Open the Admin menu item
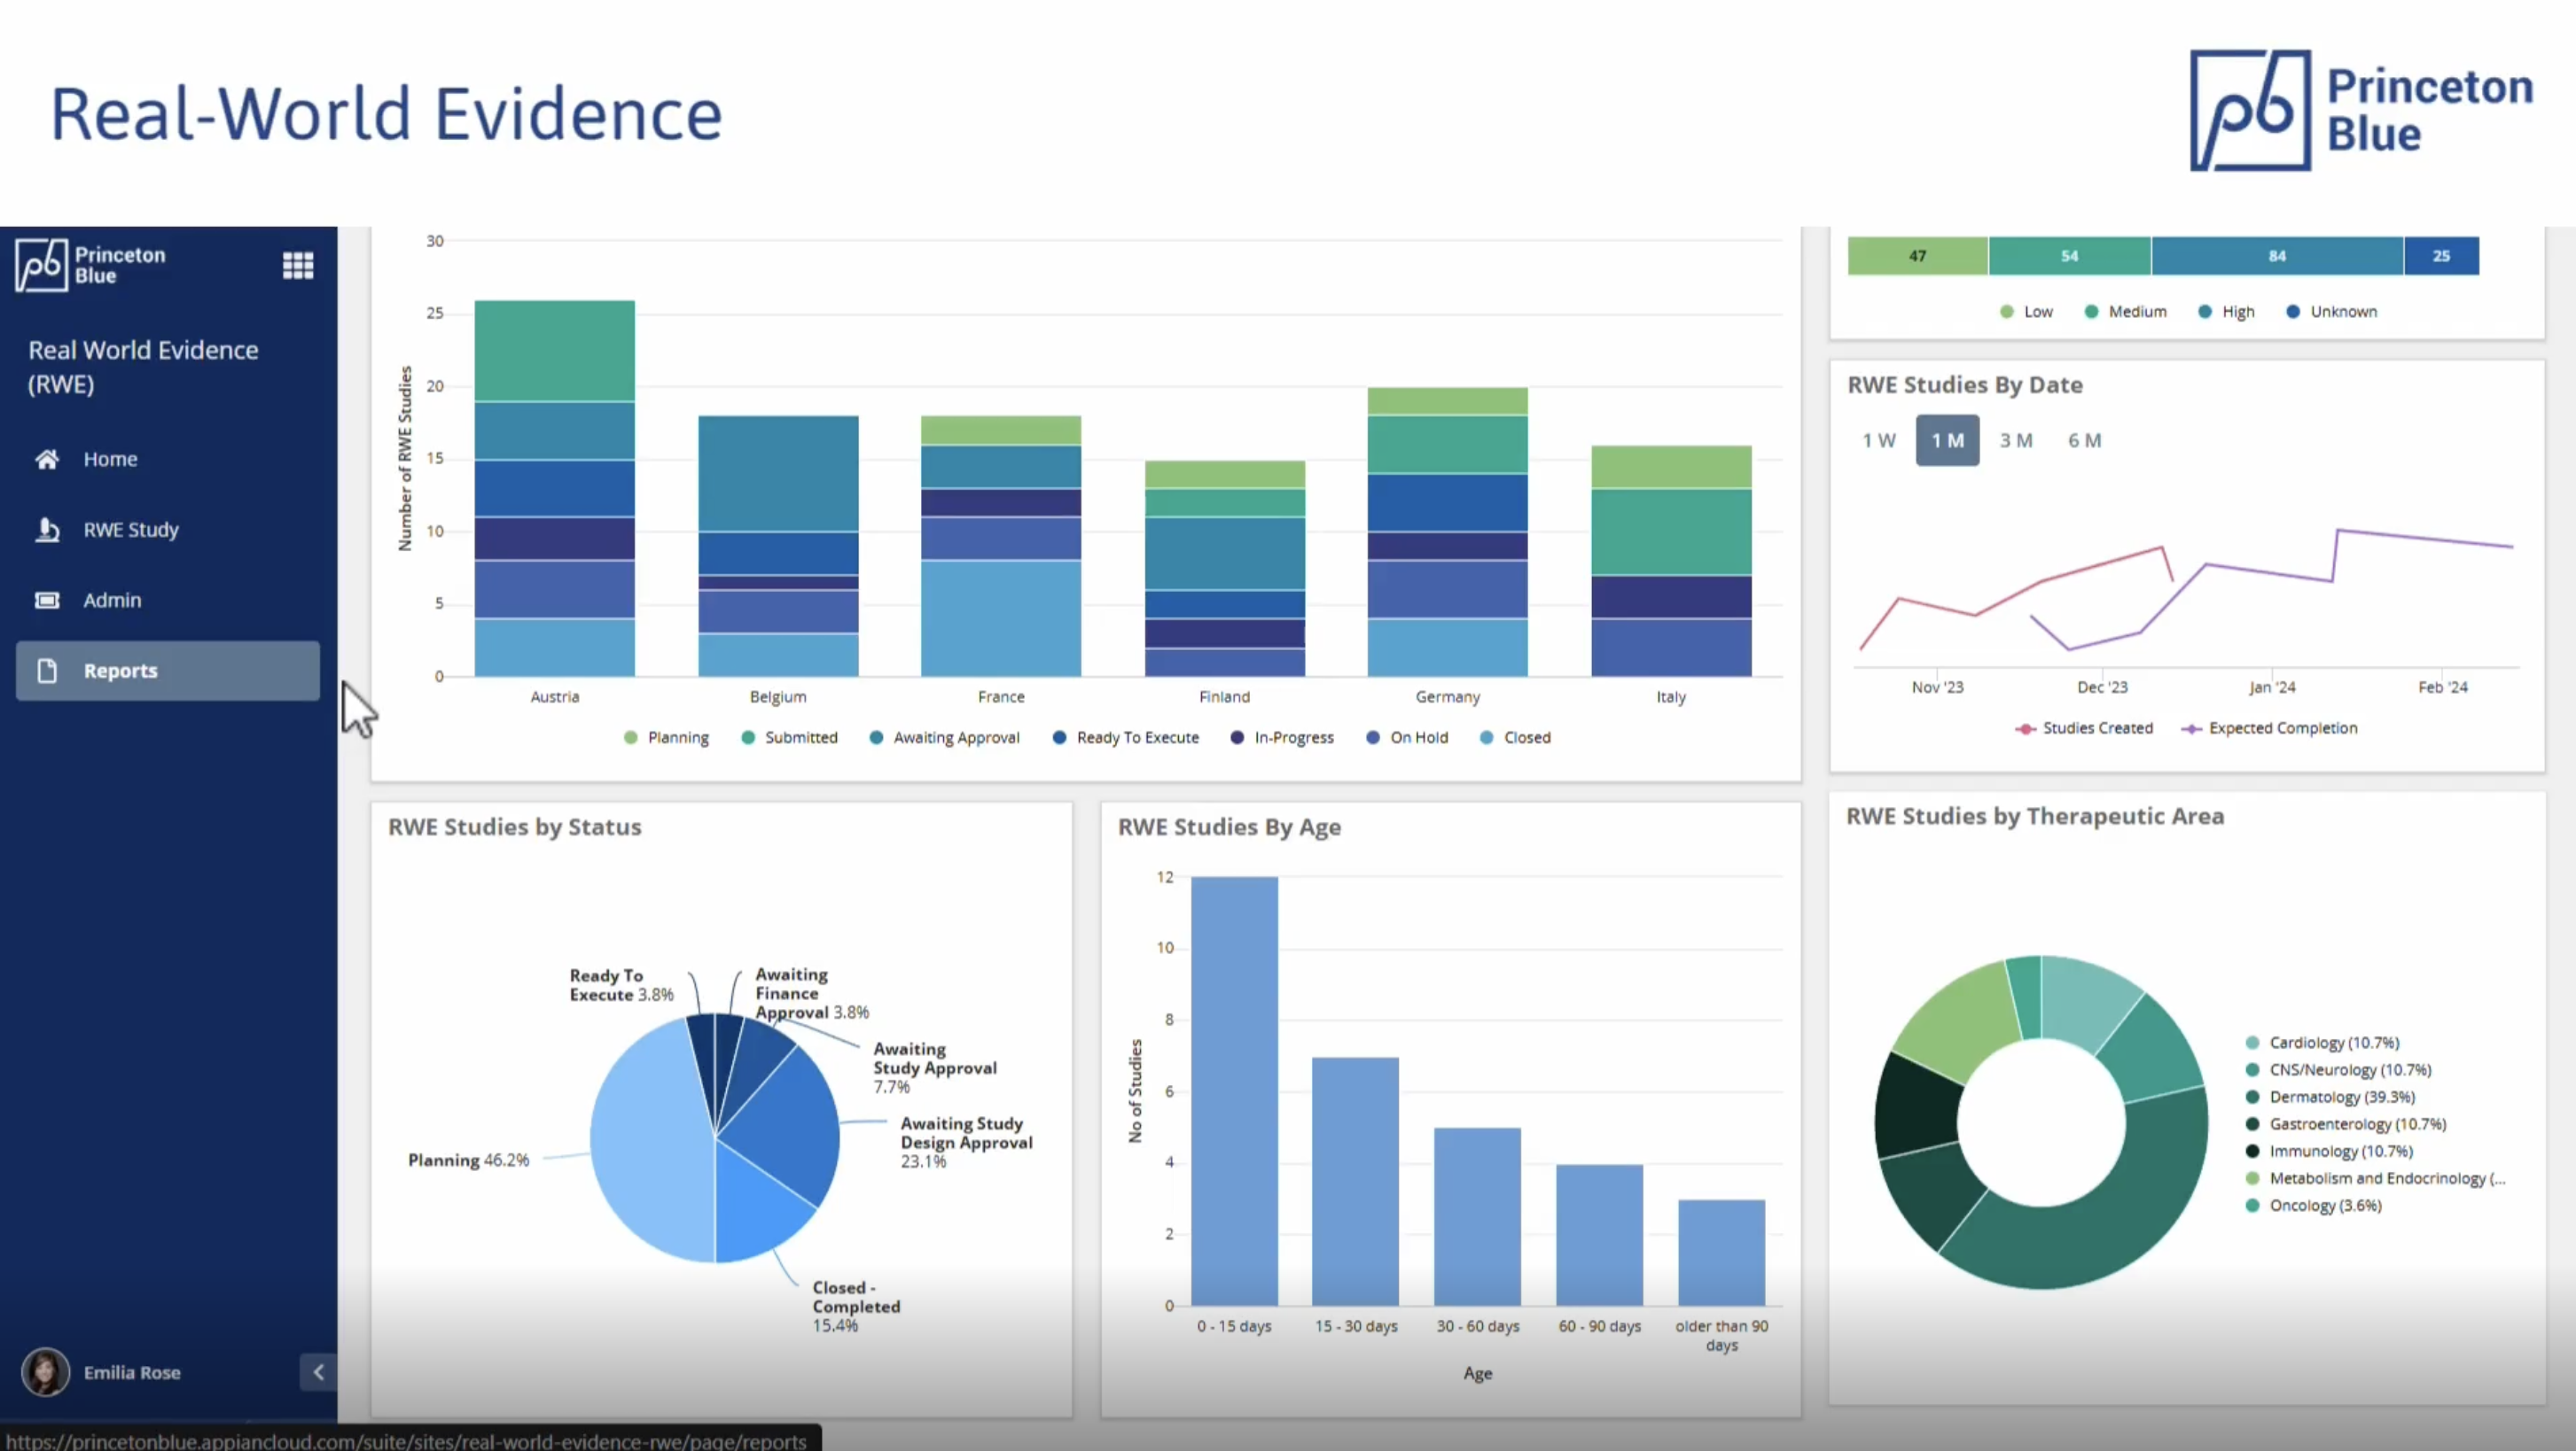The height and width of the screenshot is (1451, 2576). pyautogui.click(x=112, y=601)
